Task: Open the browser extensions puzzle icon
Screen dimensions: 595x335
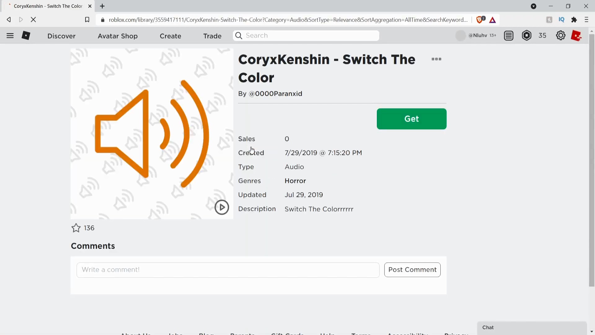Action: (574, 20)
